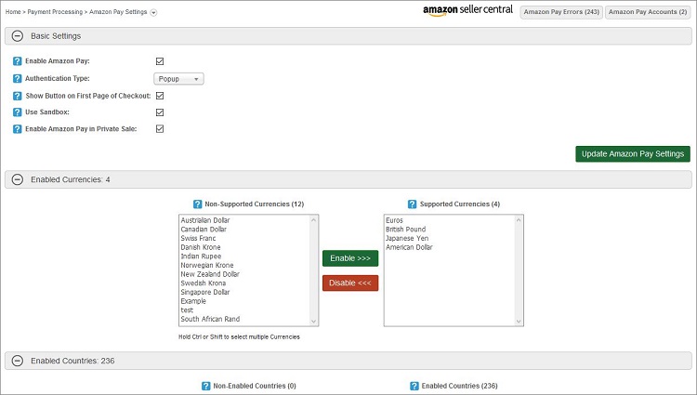
Task: Uncheck Enable Amazon Pay in Private Sale
Action: [160, 129]
